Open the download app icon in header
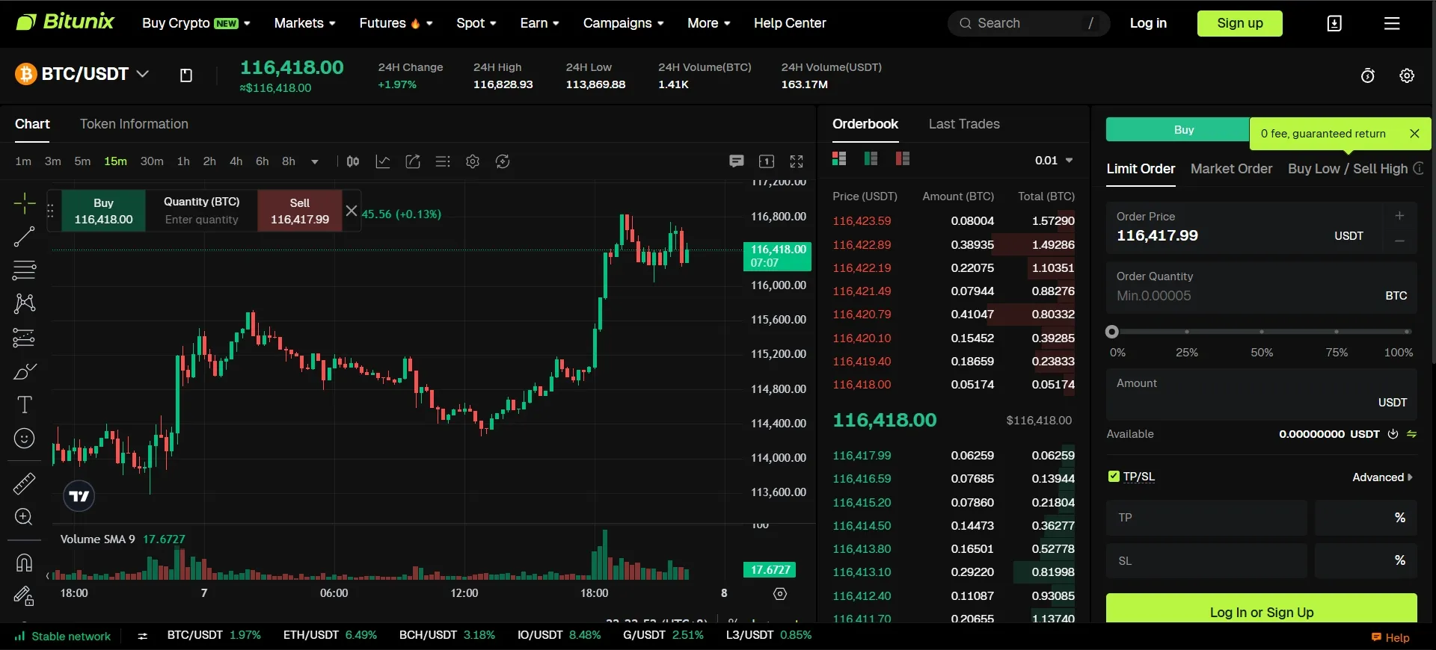 pos(1334,23)
